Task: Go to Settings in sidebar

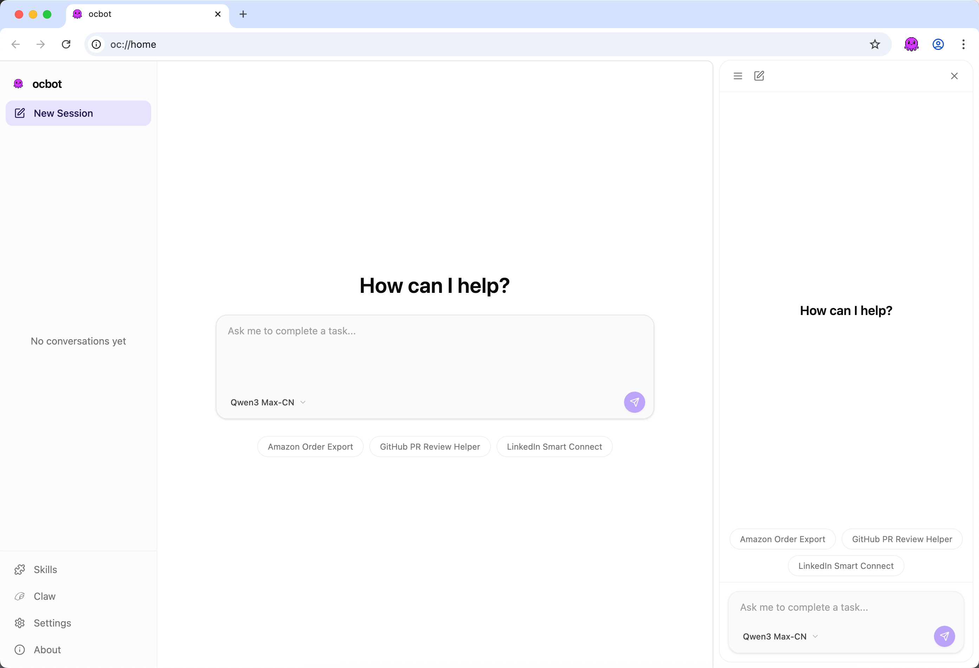Action: 52,623
